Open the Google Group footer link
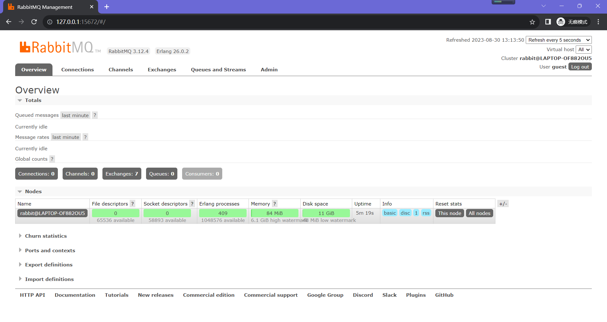Viewport: 607px width, 322px height. point(325,295)
